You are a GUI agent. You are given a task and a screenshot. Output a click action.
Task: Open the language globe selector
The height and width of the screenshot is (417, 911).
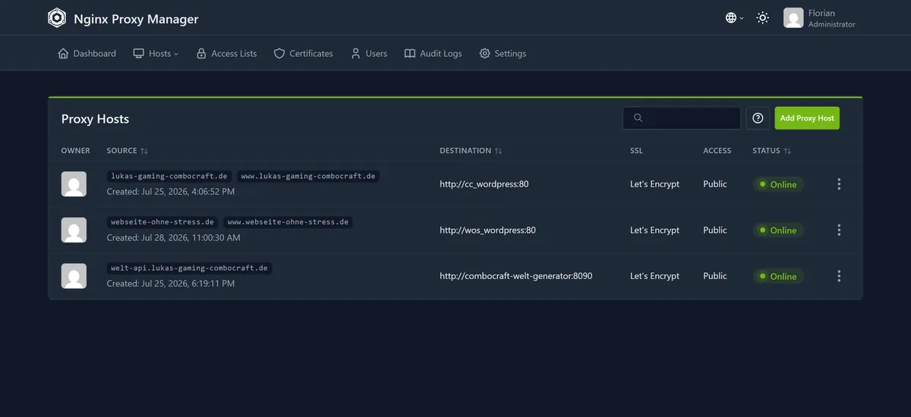[734, 17]
